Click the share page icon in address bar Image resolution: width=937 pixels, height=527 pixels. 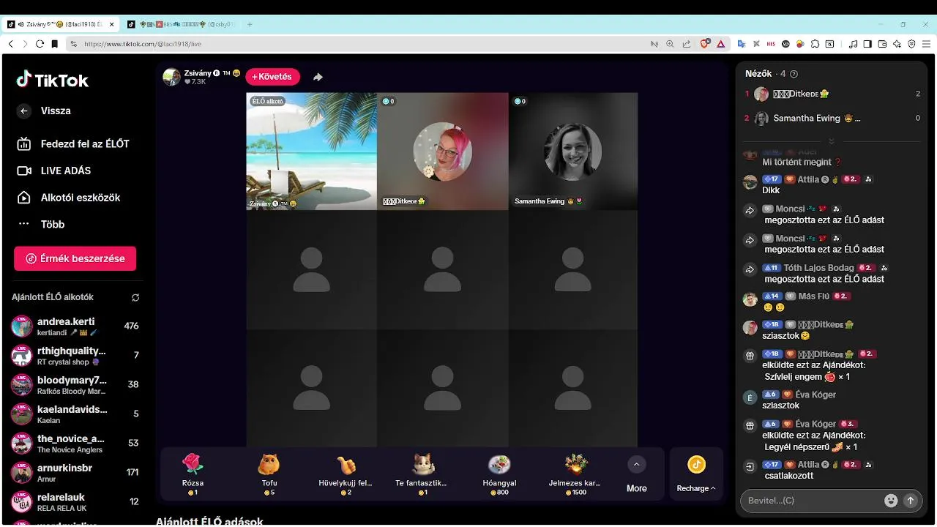[686, 44]
